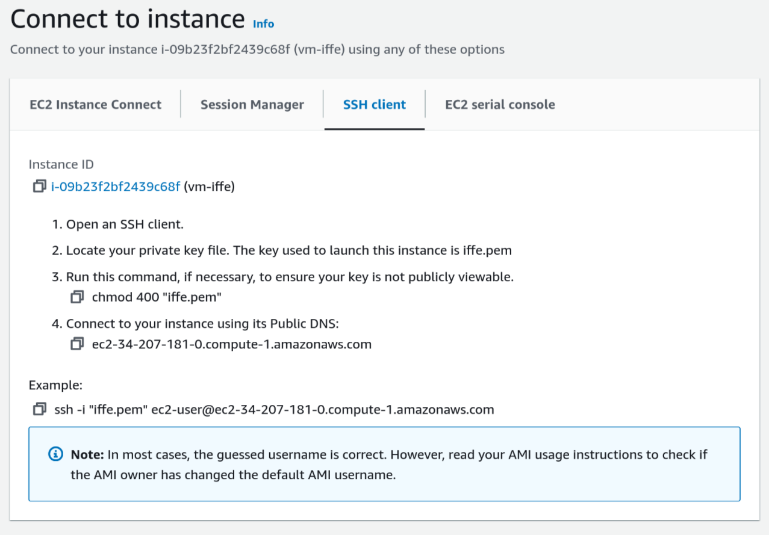Click the (vm-iffe) name beside instance link
The width and height of the screenshot is (769, 535).
(x=209, y=187)
